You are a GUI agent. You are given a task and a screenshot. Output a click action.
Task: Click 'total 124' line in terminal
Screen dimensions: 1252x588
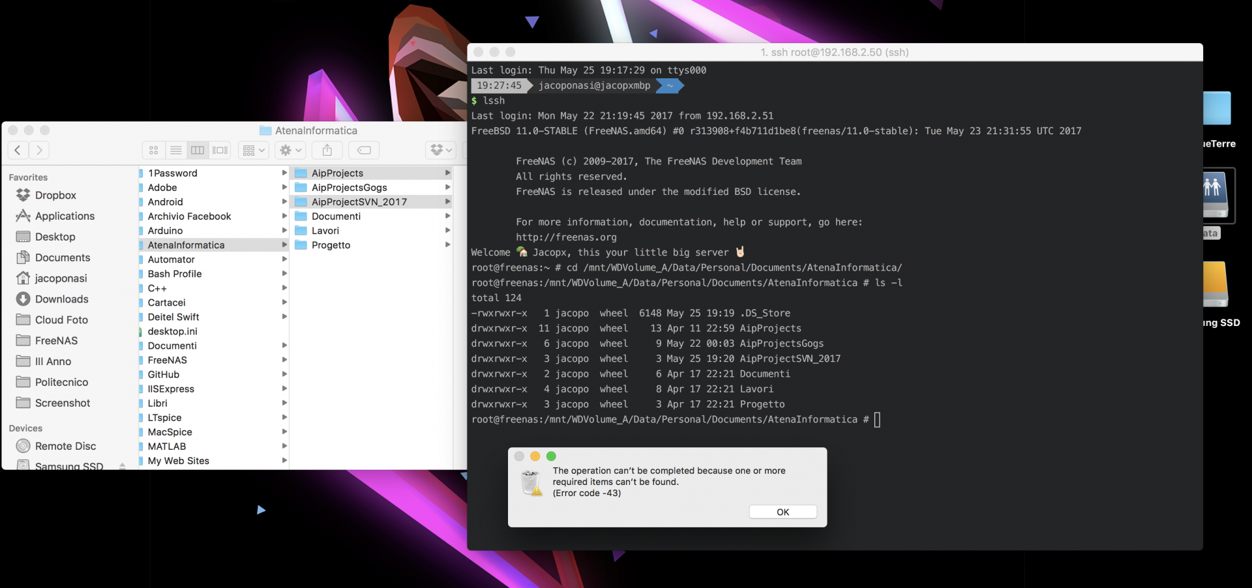pos(496,298)
